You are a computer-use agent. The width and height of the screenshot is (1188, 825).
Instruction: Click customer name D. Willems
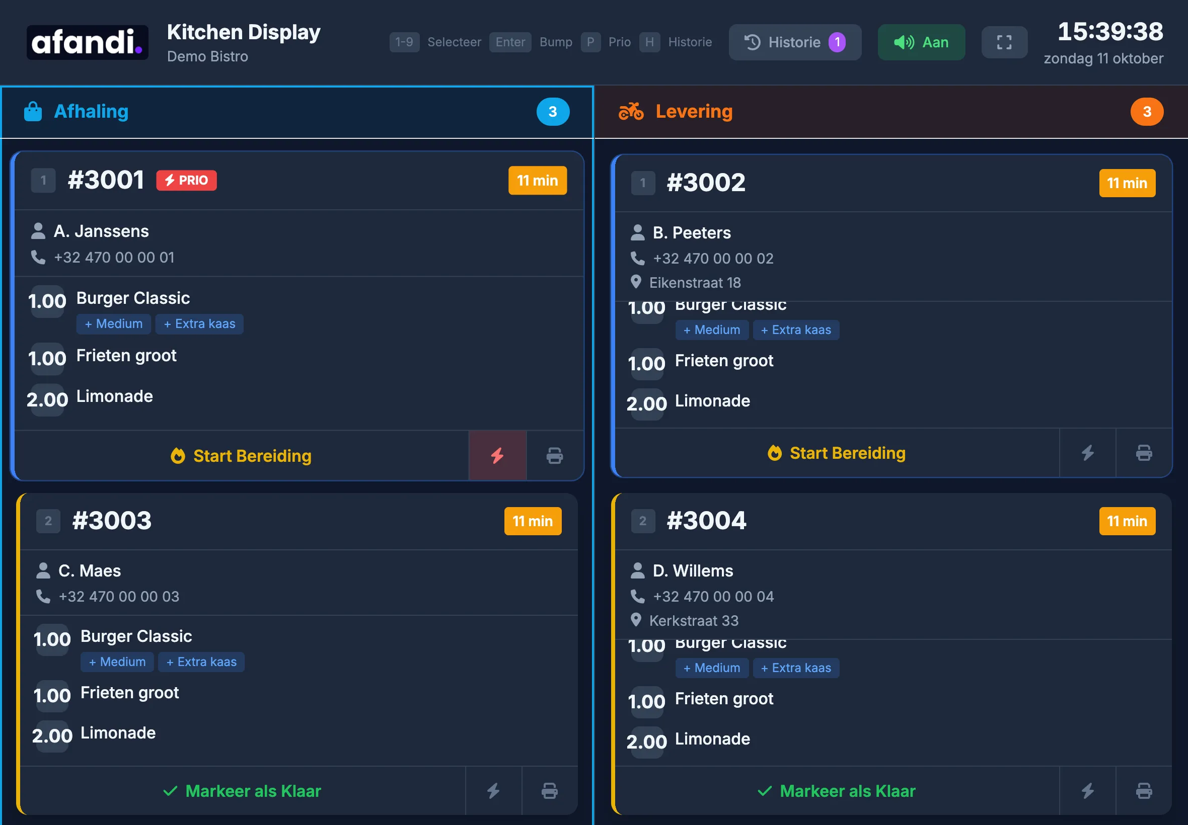(x=693, y=570)
